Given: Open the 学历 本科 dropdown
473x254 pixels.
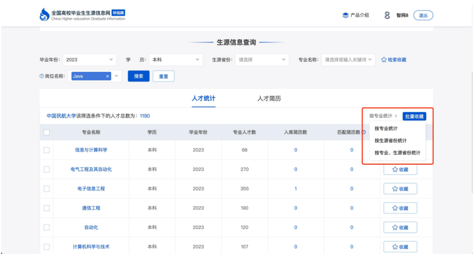Looking at the screenshot, I should click(x=175, y=60).
